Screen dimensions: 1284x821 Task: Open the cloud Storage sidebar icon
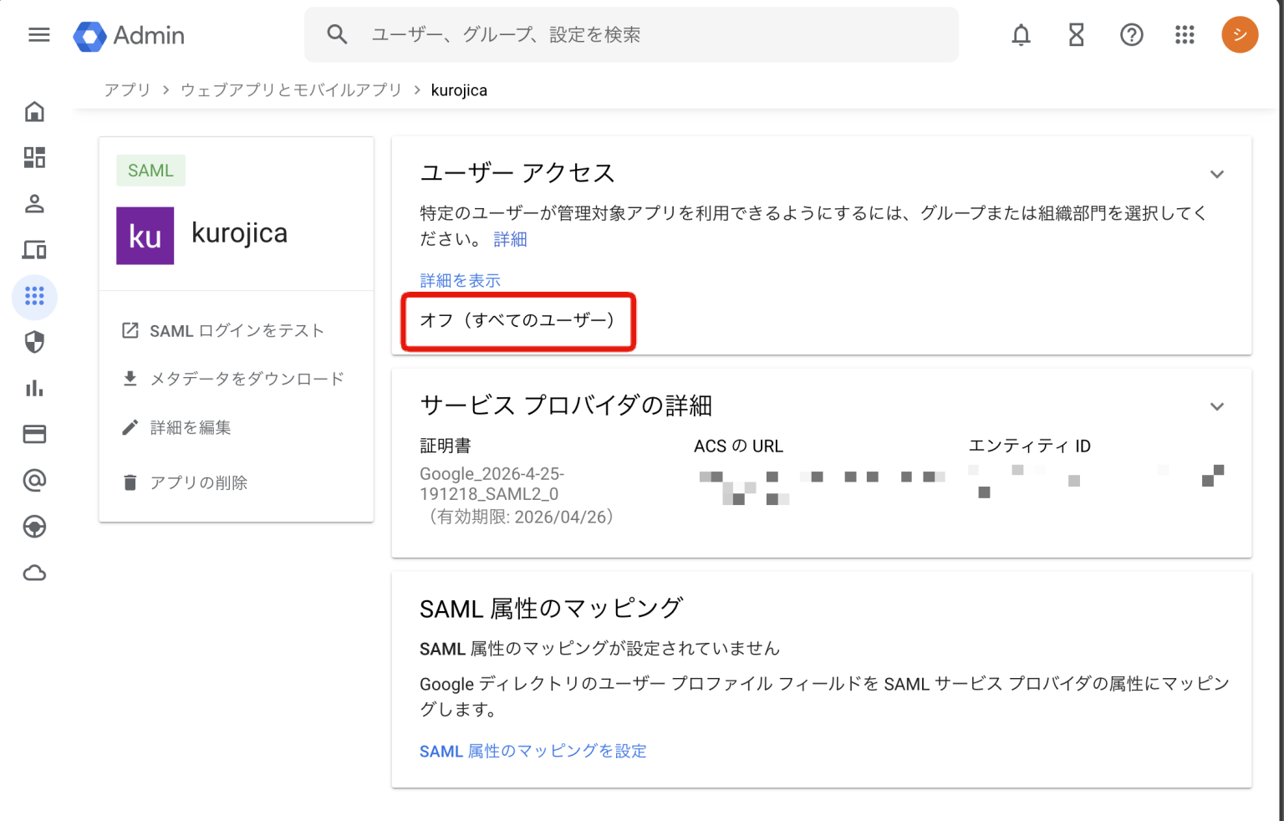(34, 573)
